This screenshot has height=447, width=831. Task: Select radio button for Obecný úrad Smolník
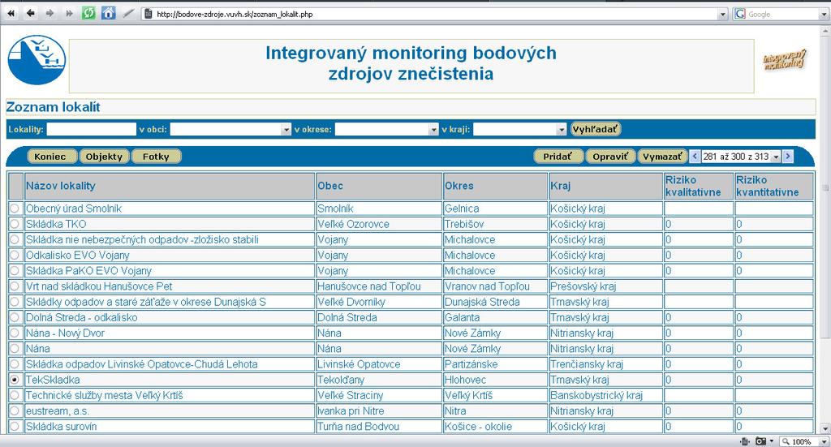[x=15, y=208]
